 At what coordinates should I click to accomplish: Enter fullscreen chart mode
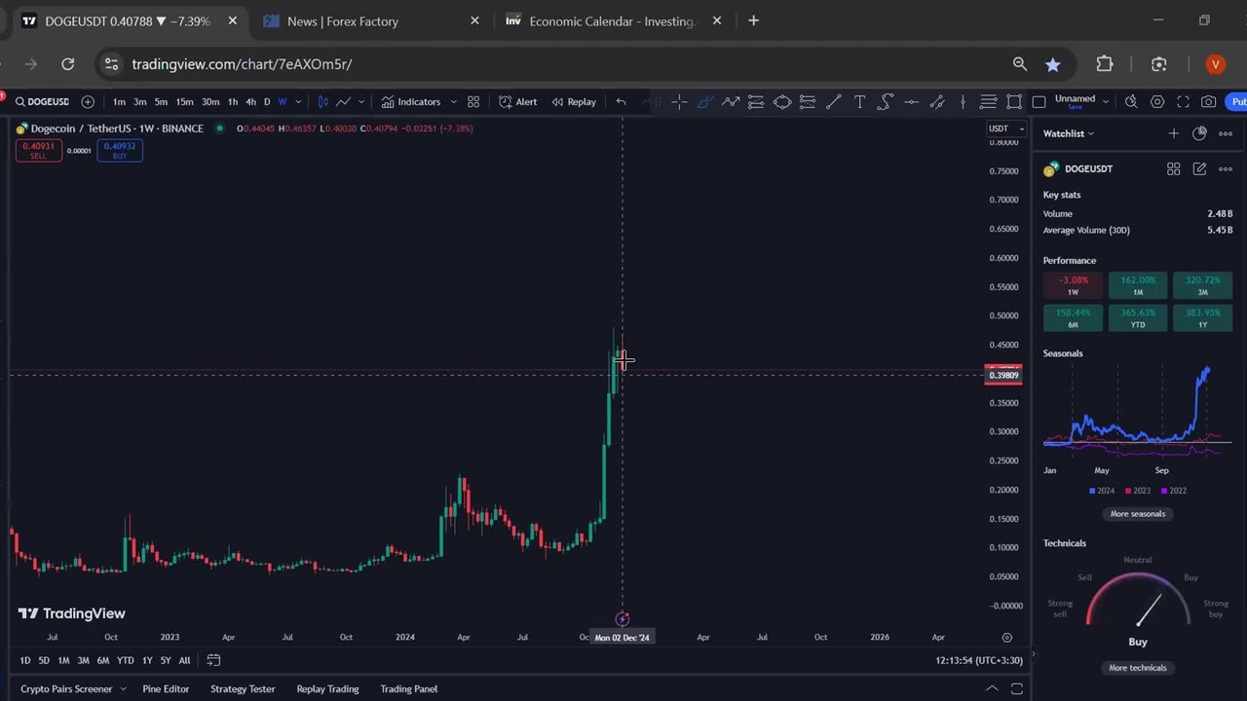(1183, 102)
